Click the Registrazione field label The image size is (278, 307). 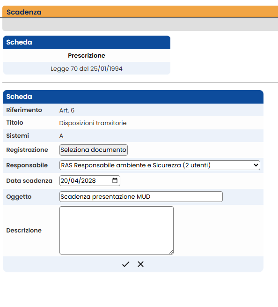[x=27, y=150]
